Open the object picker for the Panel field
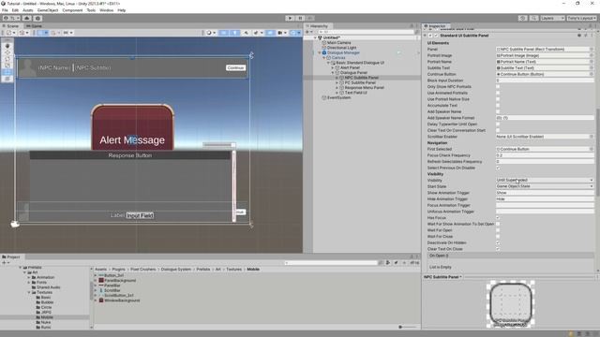 click(592, 50)
